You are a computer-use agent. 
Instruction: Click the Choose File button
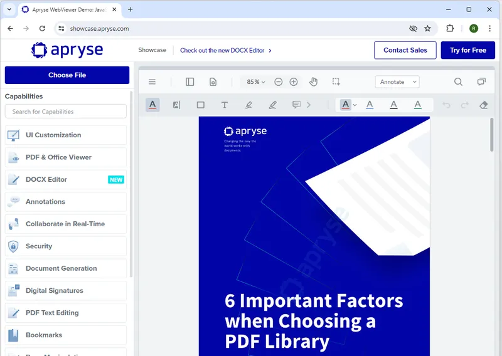click(x=67, y=75)
